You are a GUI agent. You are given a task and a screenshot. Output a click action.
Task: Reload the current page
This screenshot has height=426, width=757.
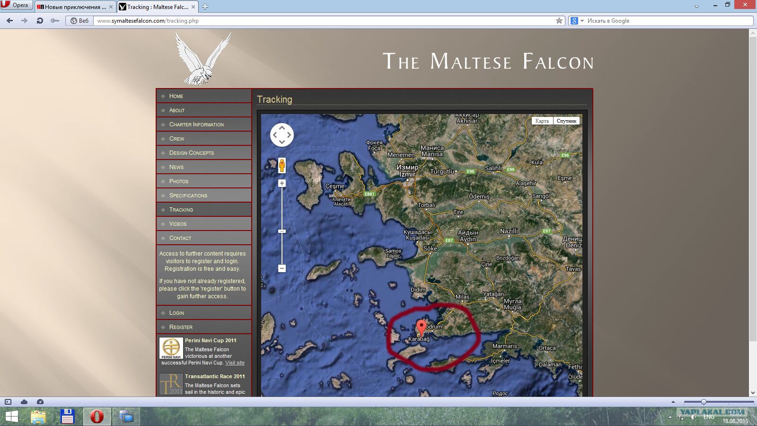[x=40, y=21]
